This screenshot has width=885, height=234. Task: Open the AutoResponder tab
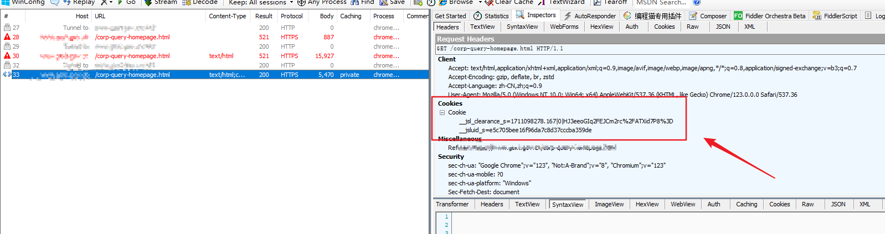[x=590, y=16]
